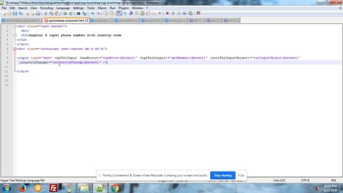Click the save recorded macro icon
Viewport: 343px width, 193px height.
(x=191, y=13)
